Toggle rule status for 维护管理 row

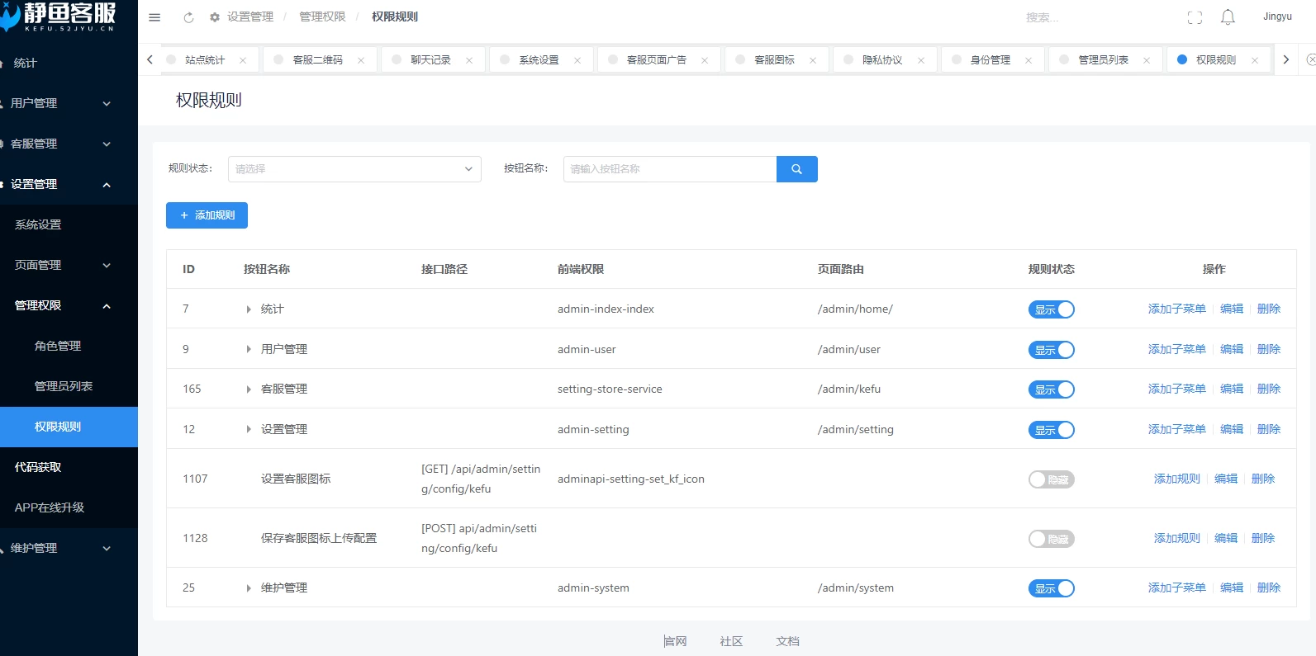(x=1051, y=588)
